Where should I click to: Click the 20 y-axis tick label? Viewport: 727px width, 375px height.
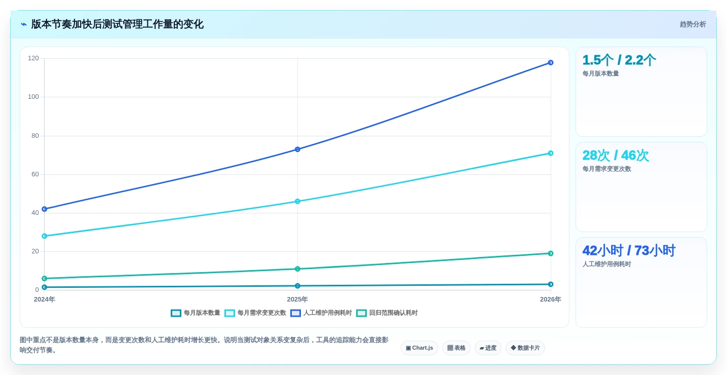(35, 251)
